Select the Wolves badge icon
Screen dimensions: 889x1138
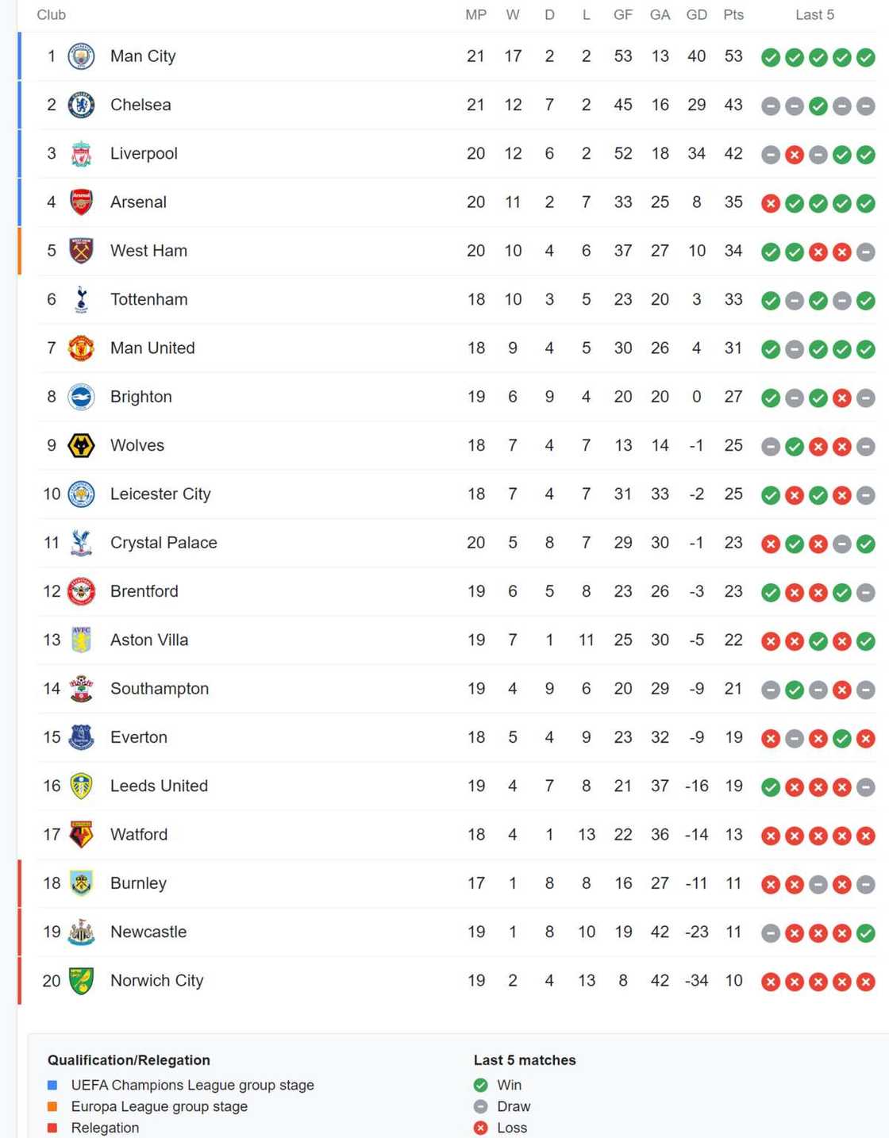(81, 445)
